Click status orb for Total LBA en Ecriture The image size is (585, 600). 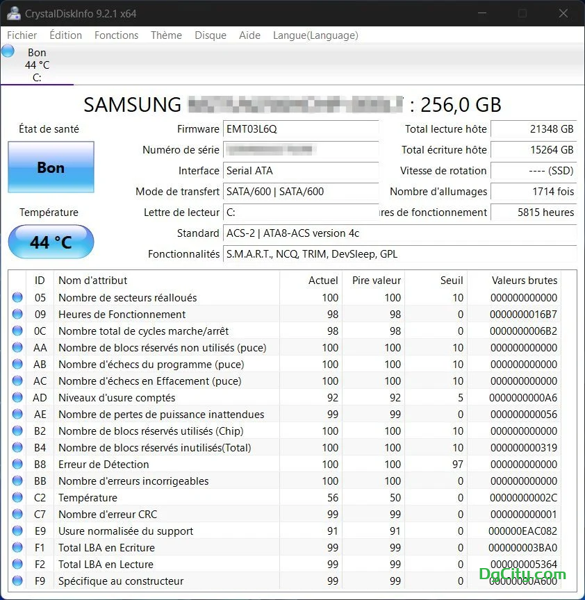[17, 548]
